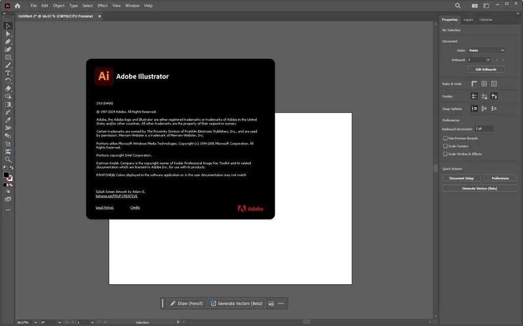Click the Home icon
Image resolution: width=523 pixels, height=326 pixels.
click(17, 6)
